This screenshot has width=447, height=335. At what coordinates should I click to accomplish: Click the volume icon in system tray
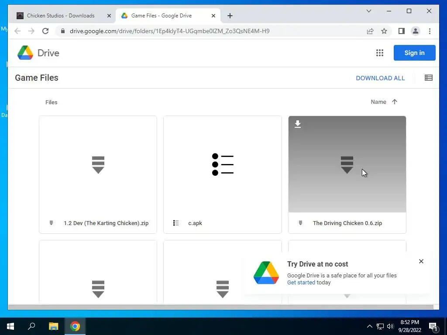390,326
